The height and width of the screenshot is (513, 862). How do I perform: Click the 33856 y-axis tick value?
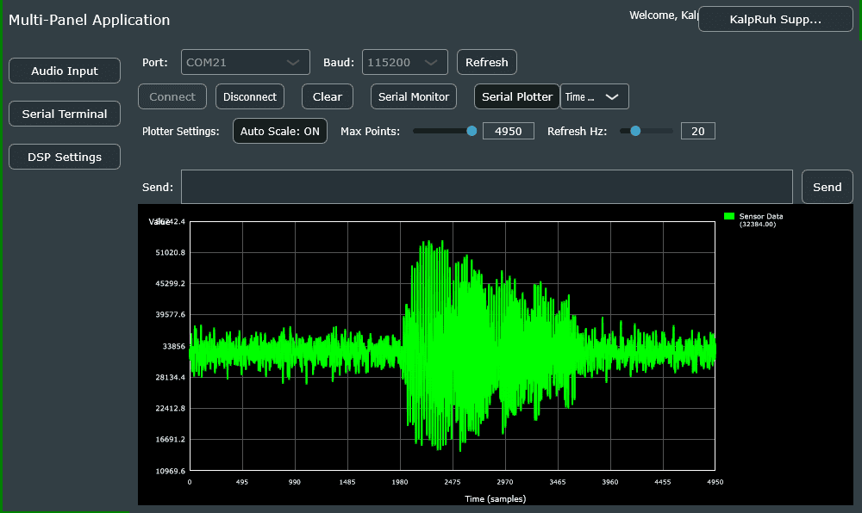pyautogui.click(x=174, y=346)
